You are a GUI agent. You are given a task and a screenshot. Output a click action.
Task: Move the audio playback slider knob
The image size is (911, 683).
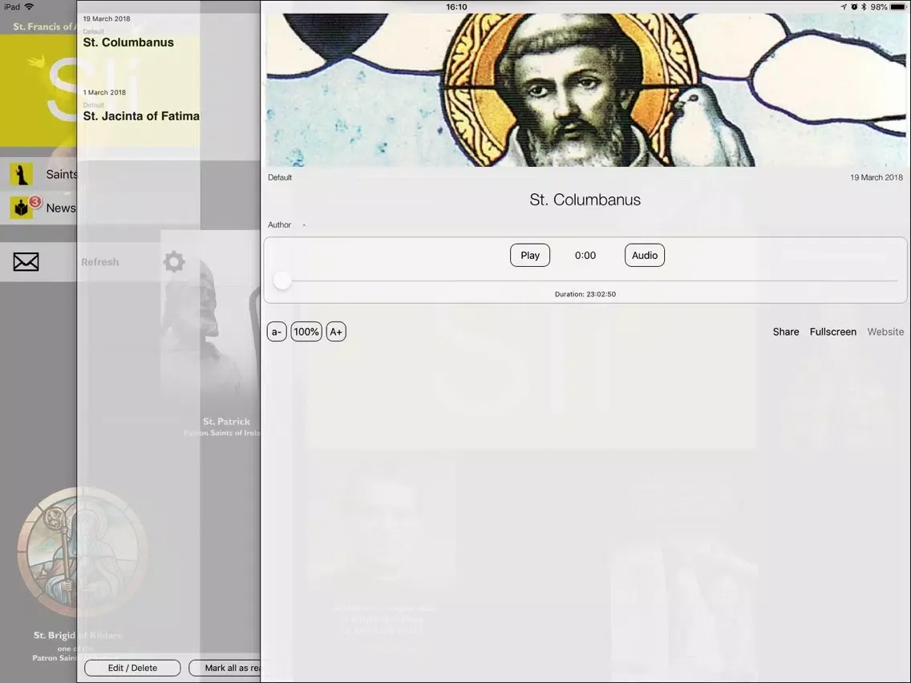click(x=282, y=281)
